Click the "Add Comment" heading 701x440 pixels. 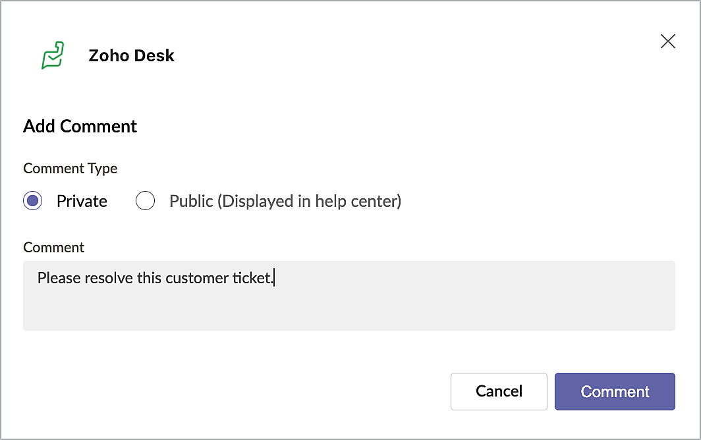tap(80, 126)
